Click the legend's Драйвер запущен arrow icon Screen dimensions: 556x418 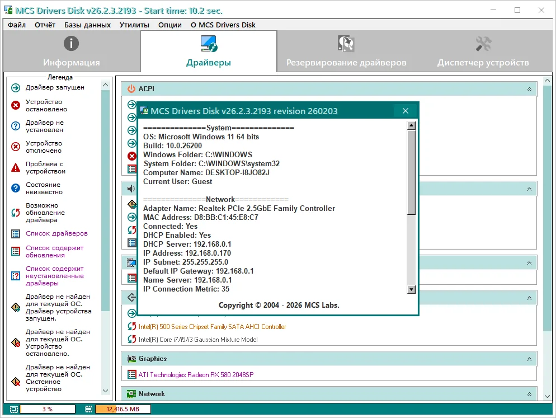tap(16, 88)
